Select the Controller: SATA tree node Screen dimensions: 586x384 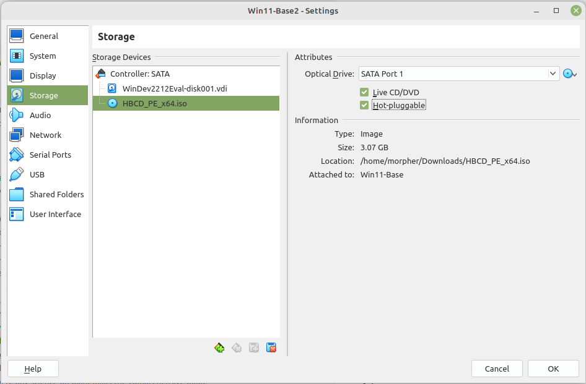pos(139,74)
